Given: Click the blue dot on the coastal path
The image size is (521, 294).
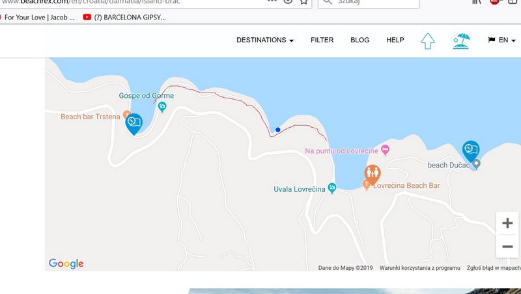Looking at the screenshot, I should point(278,130).
